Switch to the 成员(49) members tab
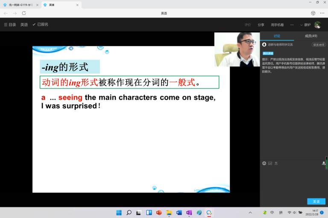 (311, 36)
